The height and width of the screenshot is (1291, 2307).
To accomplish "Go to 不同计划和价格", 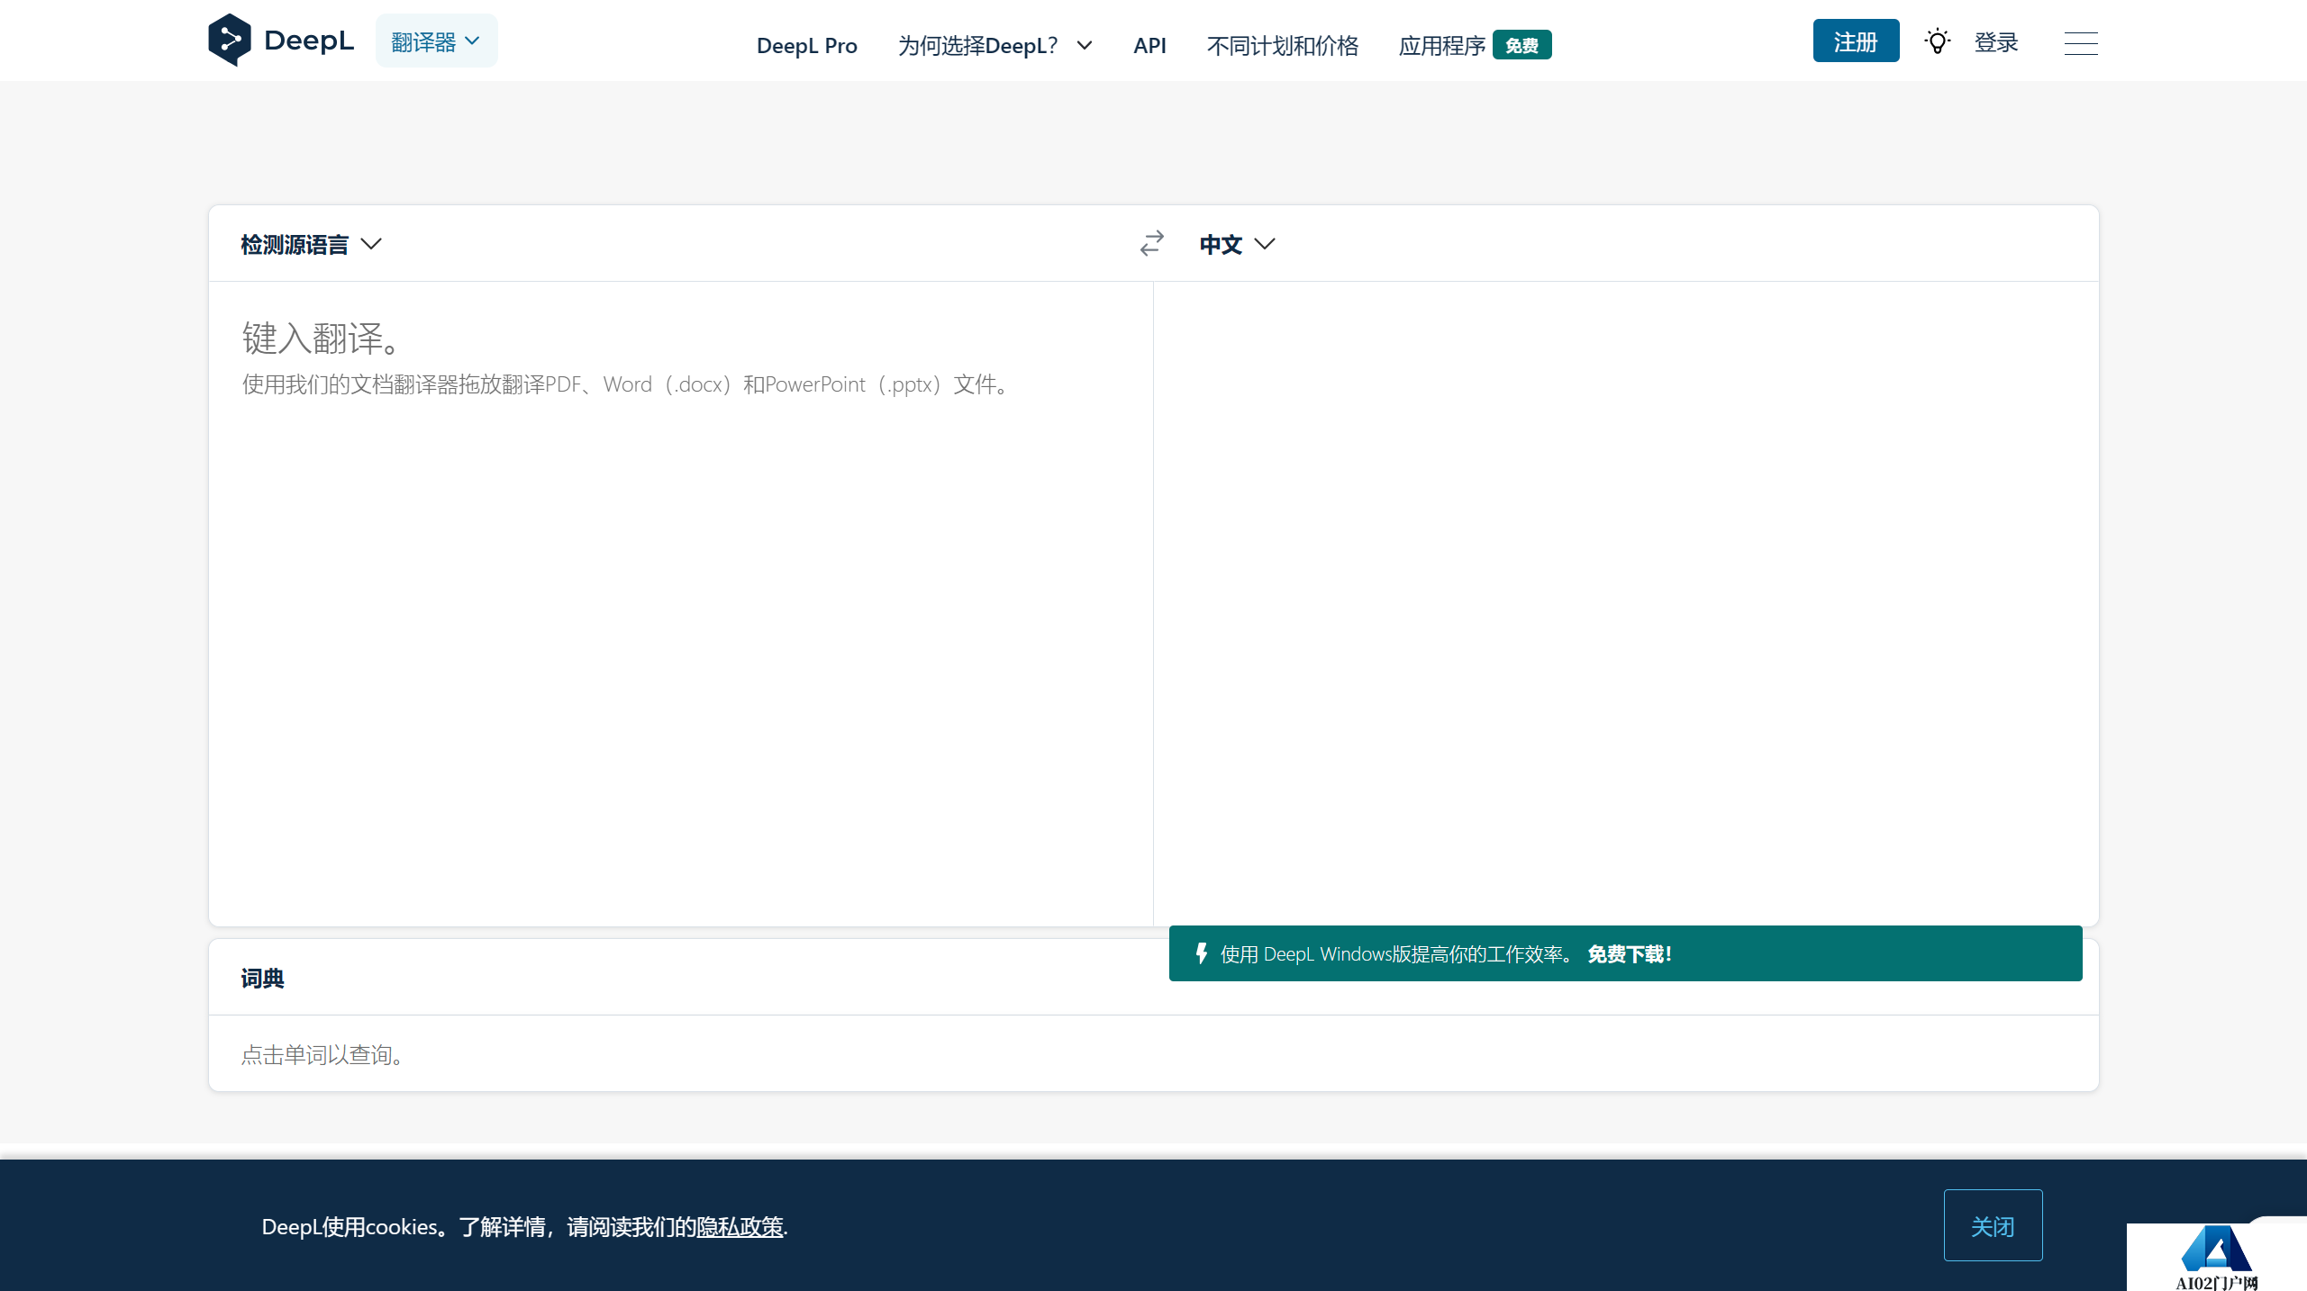I will (x=1282, y=45).
